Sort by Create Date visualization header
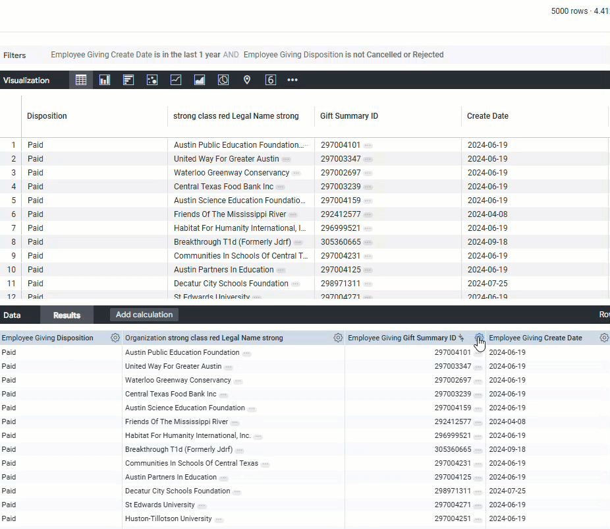 pyautogui.click(x=487, y=116)
